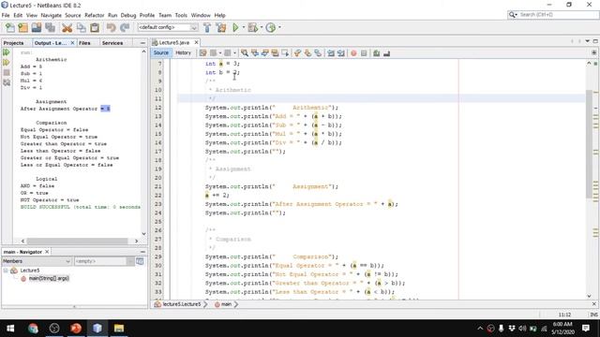Close the Lecture5.java editor tab
The image size is (600, 337).
196,42
